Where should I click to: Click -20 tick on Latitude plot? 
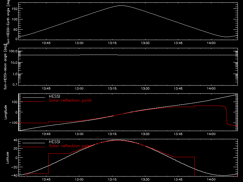point(14,167)
